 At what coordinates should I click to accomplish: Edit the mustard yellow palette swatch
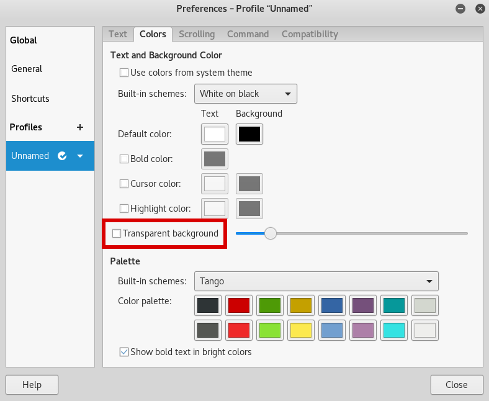pos(301,305)
